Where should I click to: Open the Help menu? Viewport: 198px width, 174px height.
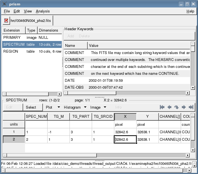[190, 11]
